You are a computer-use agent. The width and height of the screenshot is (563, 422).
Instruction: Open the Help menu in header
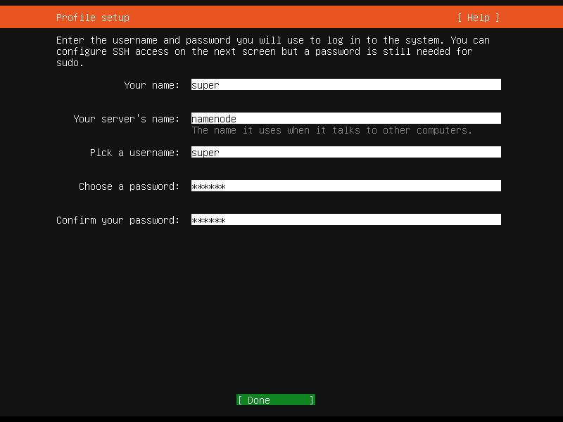[x=478, y=18]
